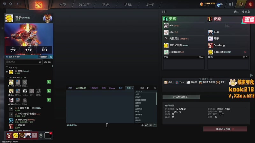Open the dashboard toggle icon in top-left corner
Image resolution: width=255 pixels, height=143 pixels.
[4, 4]
